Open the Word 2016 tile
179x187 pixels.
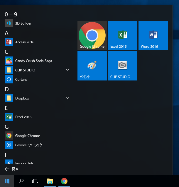coord(153,35)
